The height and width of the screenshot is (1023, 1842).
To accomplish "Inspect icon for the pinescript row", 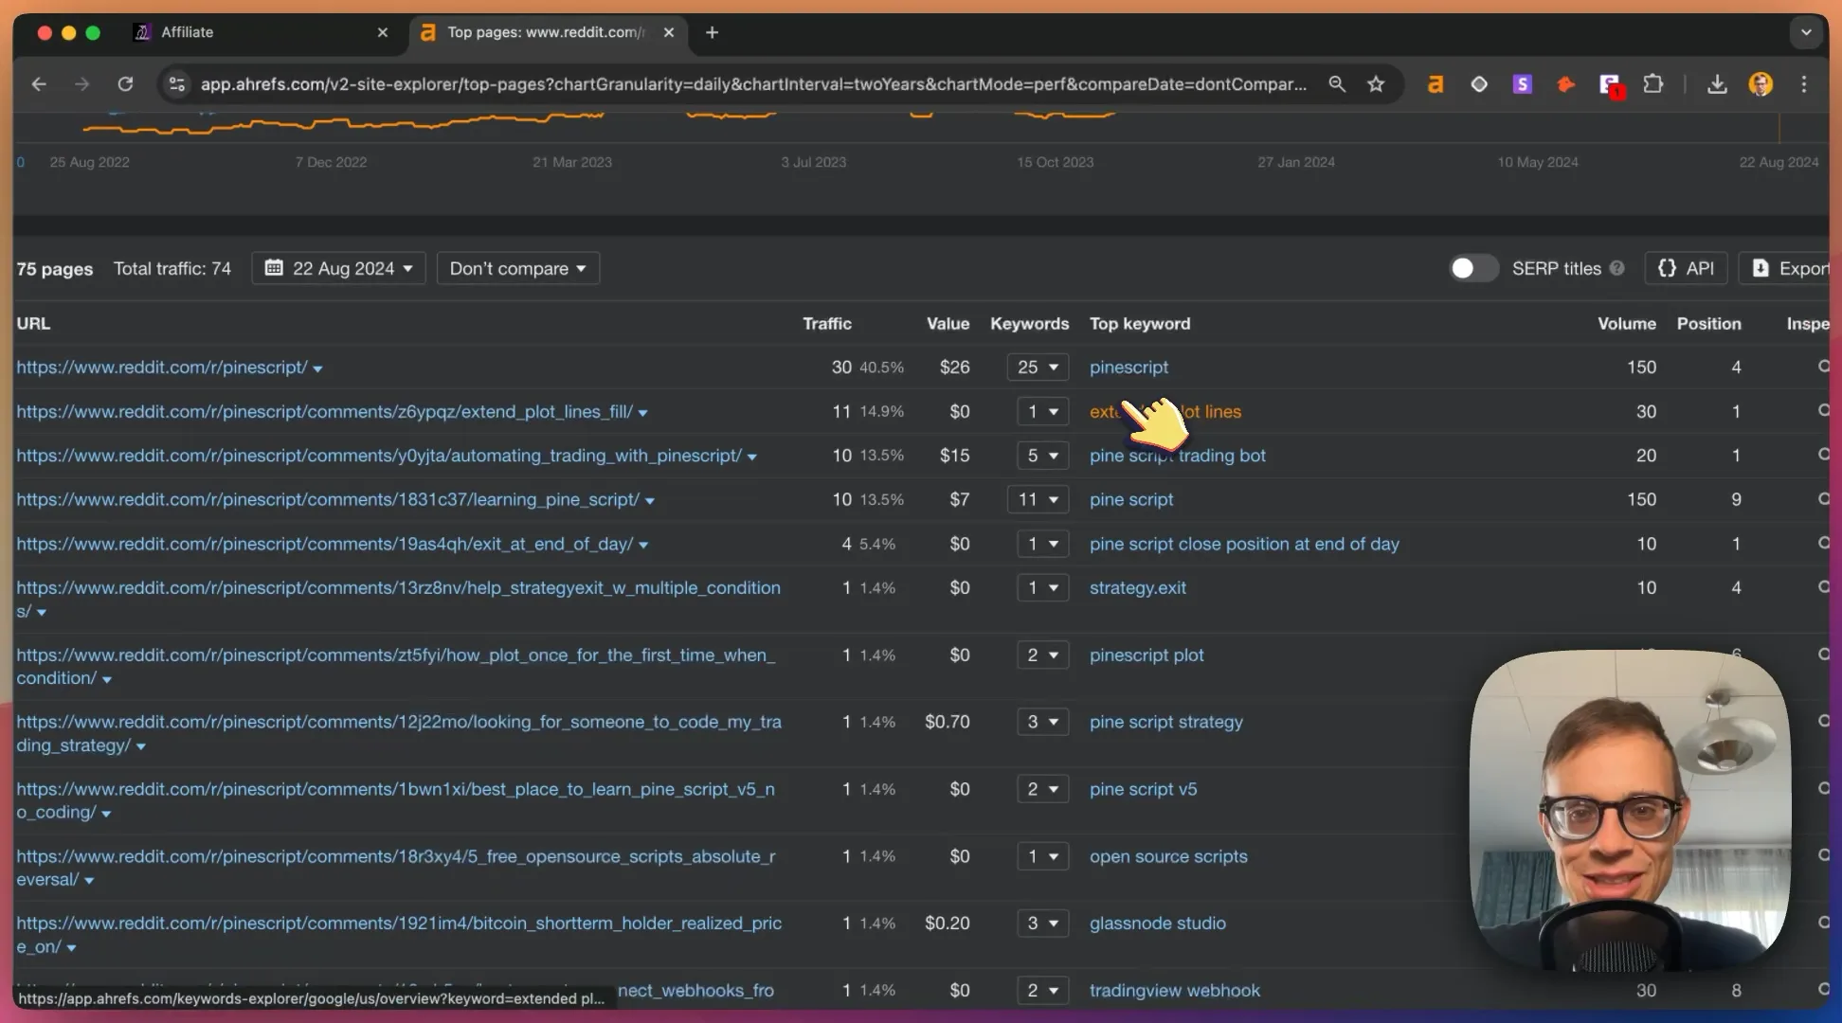I will click(x=1823, y=367).
